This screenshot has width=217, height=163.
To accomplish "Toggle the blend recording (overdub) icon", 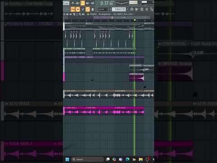I will point(88,3).
